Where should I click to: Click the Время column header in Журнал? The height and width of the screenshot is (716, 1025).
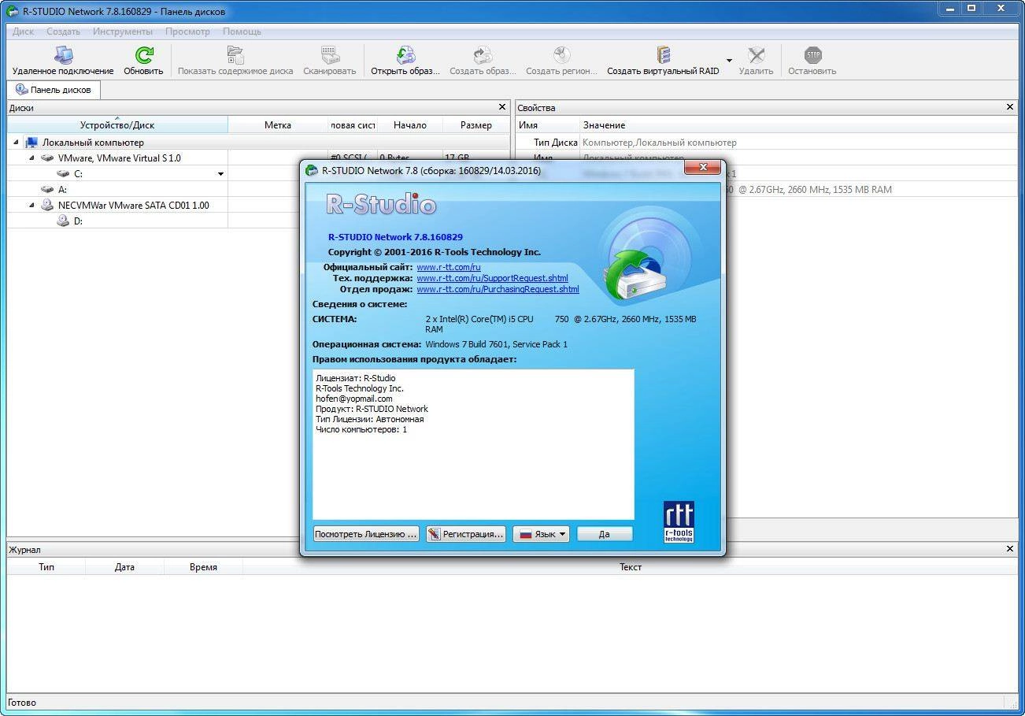(x=203, y=567)
